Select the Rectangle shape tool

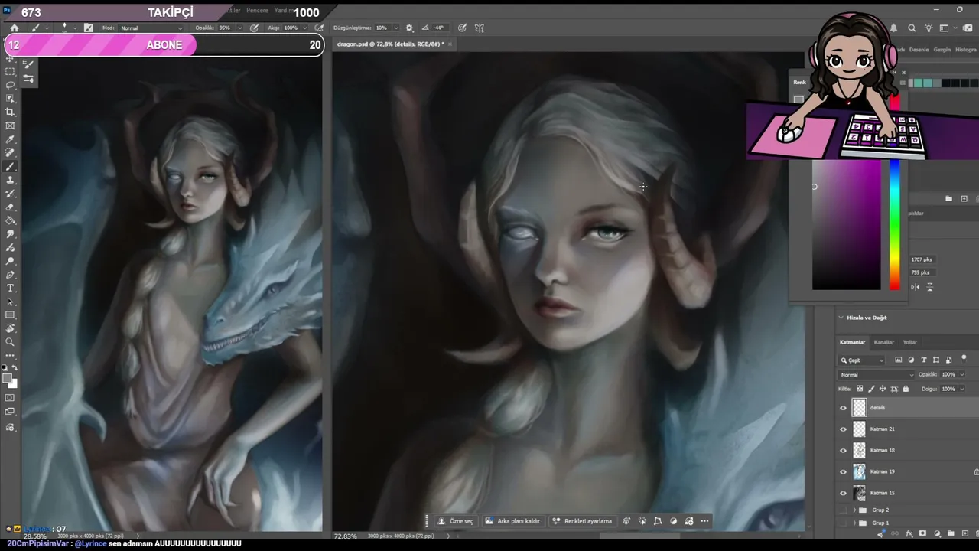tap(10, 315)
